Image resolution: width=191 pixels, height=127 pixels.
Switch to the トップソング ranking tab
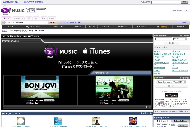(162, 121)
